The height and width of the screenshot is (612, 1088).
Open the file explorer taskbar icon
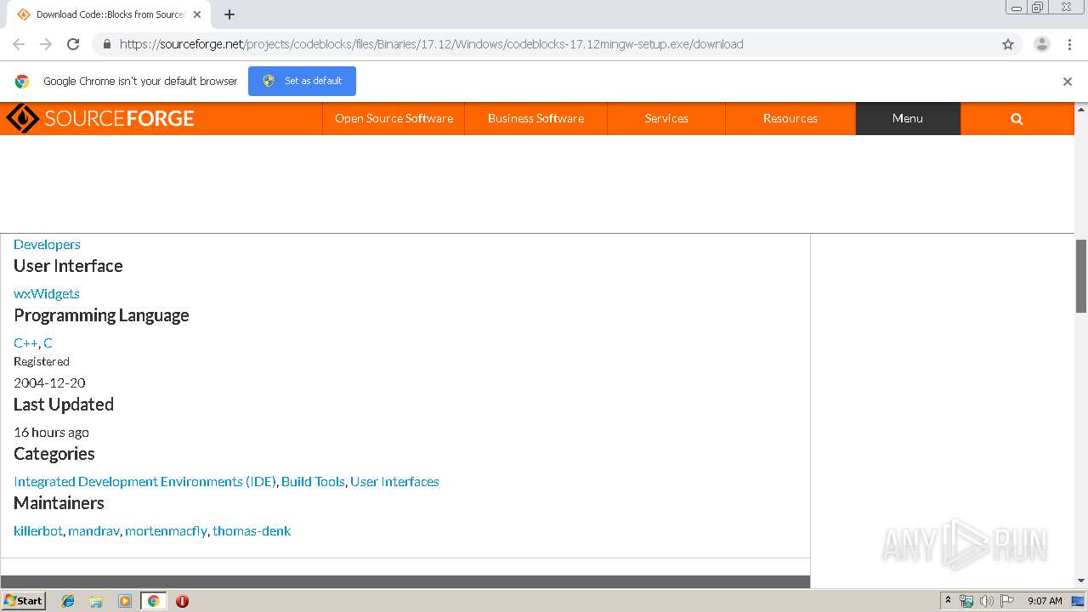pyautogui.click(x=96, y=601)
